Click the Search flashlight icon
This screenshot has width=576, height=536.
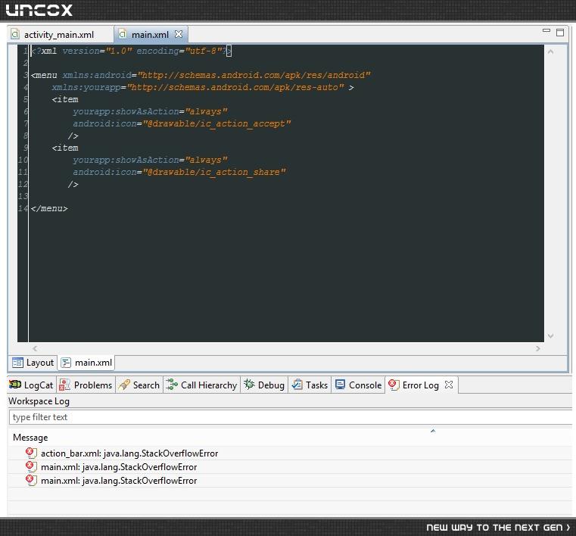point(124,385)
